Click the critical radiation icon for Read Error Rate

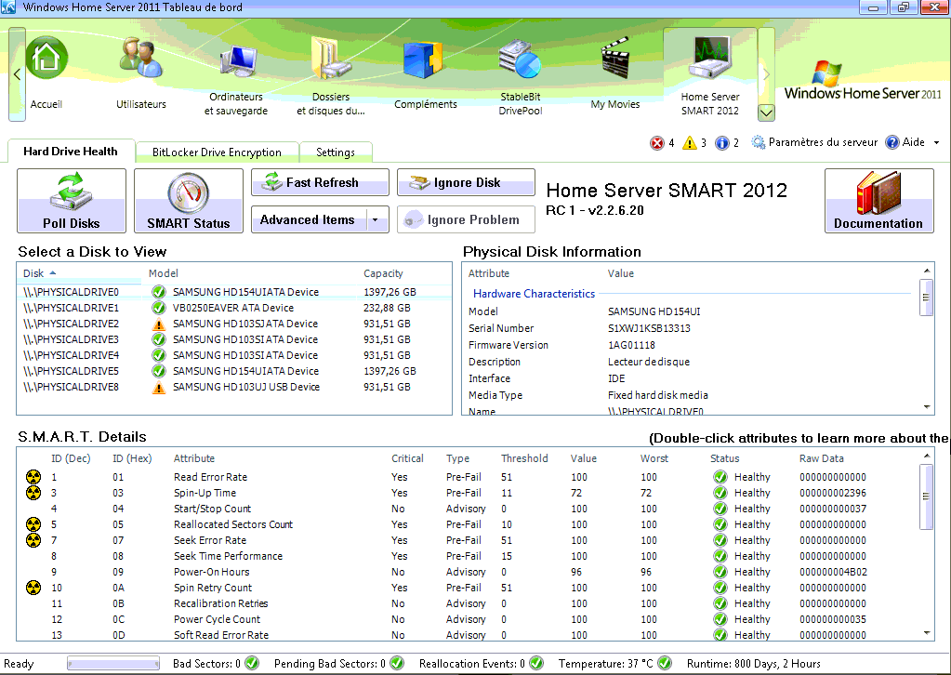33,477
